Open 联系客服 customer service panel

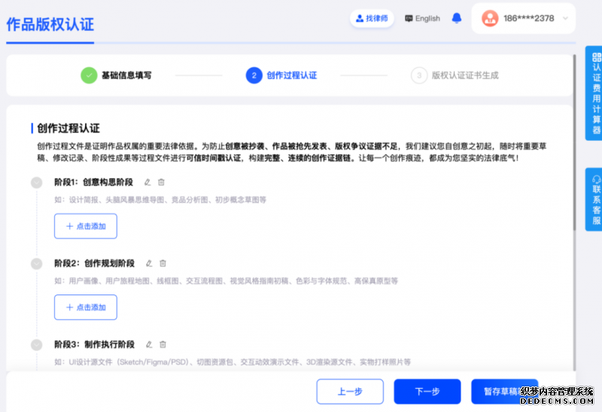tap(596, 199)
